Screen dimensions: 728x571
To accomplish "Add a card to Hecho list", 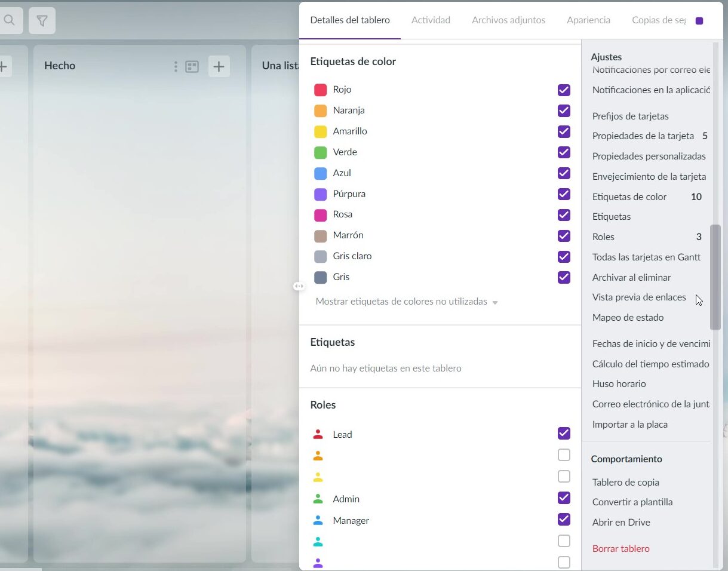I will coord(219,66).
